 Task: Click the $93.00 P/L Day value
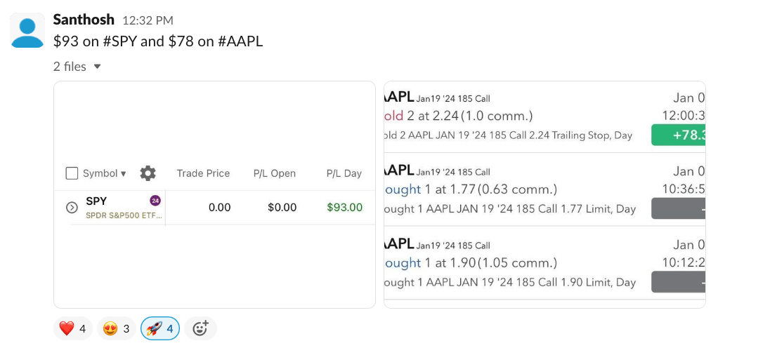pyautogui.click(x=344, y=208)
